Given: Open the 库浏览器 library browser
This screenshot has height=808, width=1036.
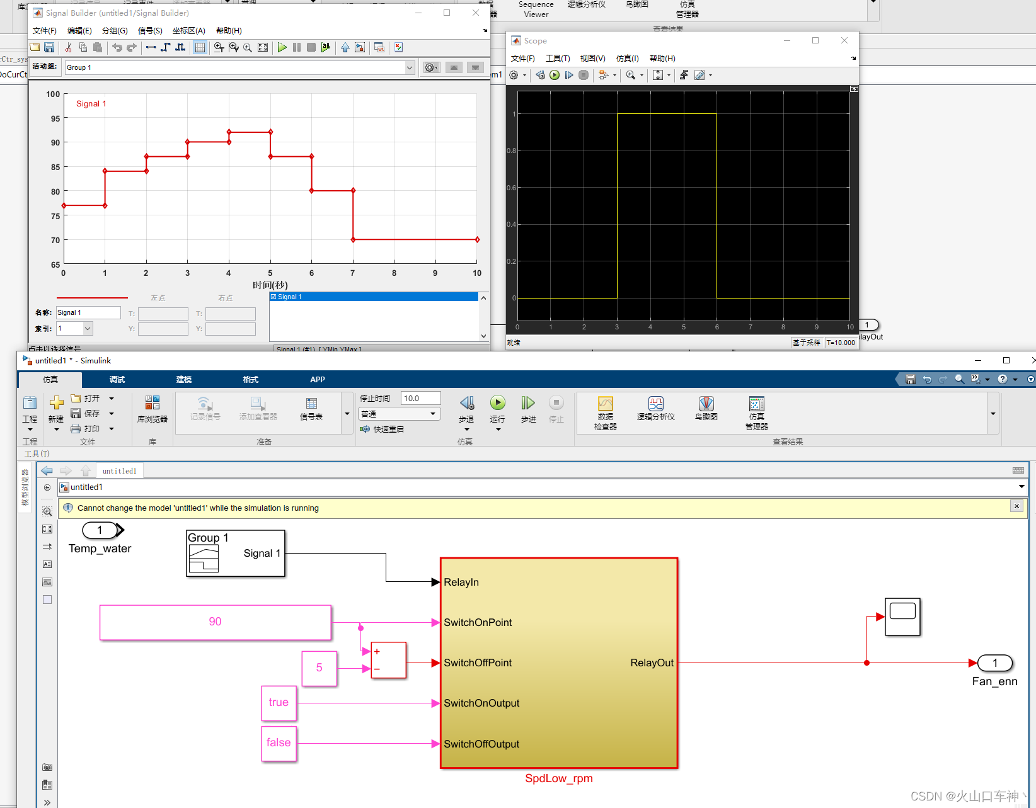Looking at the screenshot, I should click(x=153, y=409).
